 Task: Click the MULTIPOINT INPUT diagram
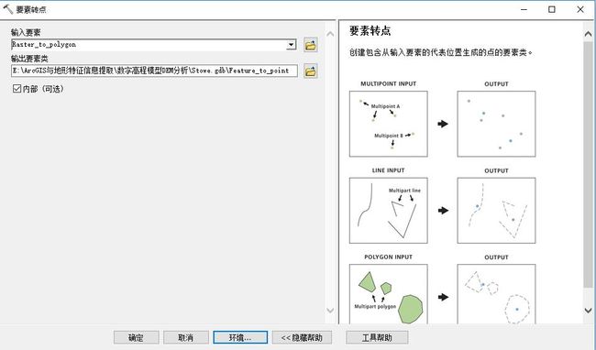coord(389,124)
